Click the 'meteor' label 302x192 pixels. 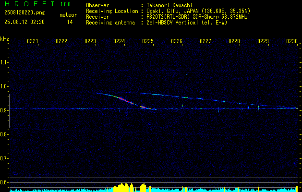tap(68, 15)
